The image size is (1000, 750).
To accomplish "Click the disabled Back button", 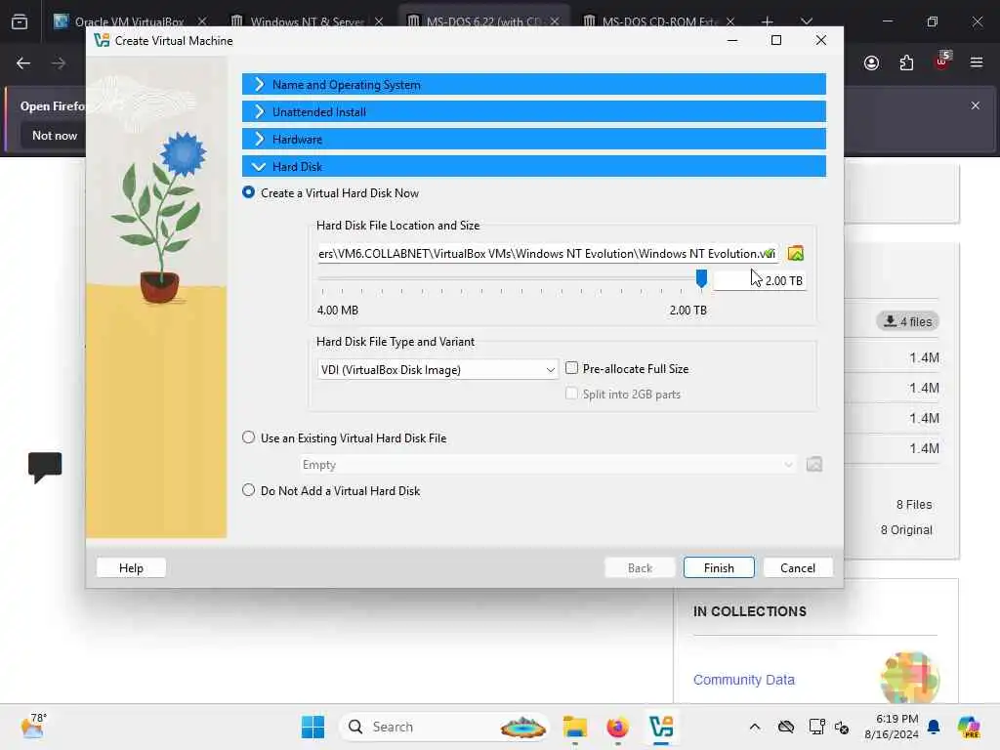I will point(640,567).
